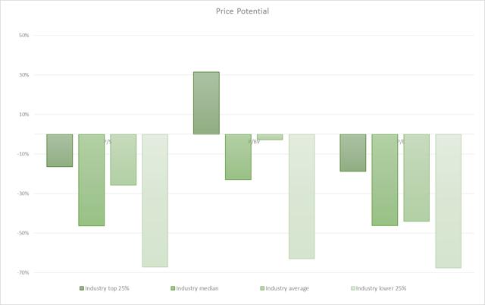Click the -70% vertical axis label
485x305 pixels.
[23, 272]
